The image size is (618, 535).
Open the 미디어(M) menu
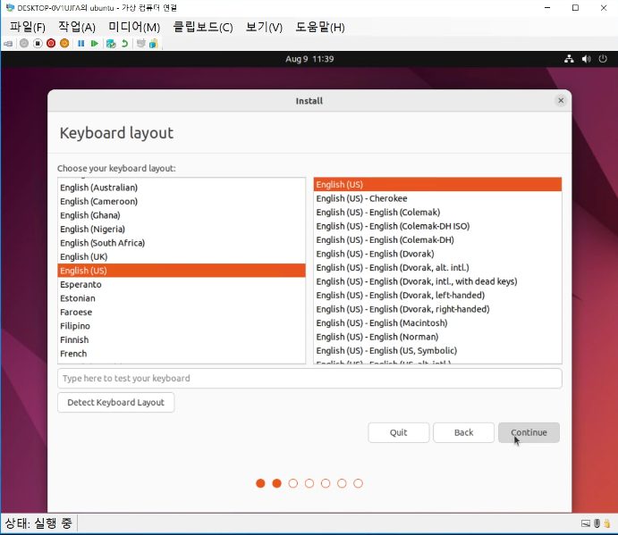pyautogui.click(x=134, y=27)
